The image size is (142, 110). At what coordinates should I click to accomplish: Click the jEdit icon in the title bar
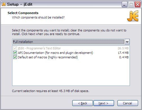tap(4, 4)
